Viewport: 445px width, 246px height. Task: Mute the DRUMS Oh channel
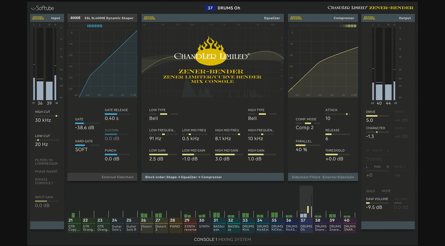pos(386,191)
